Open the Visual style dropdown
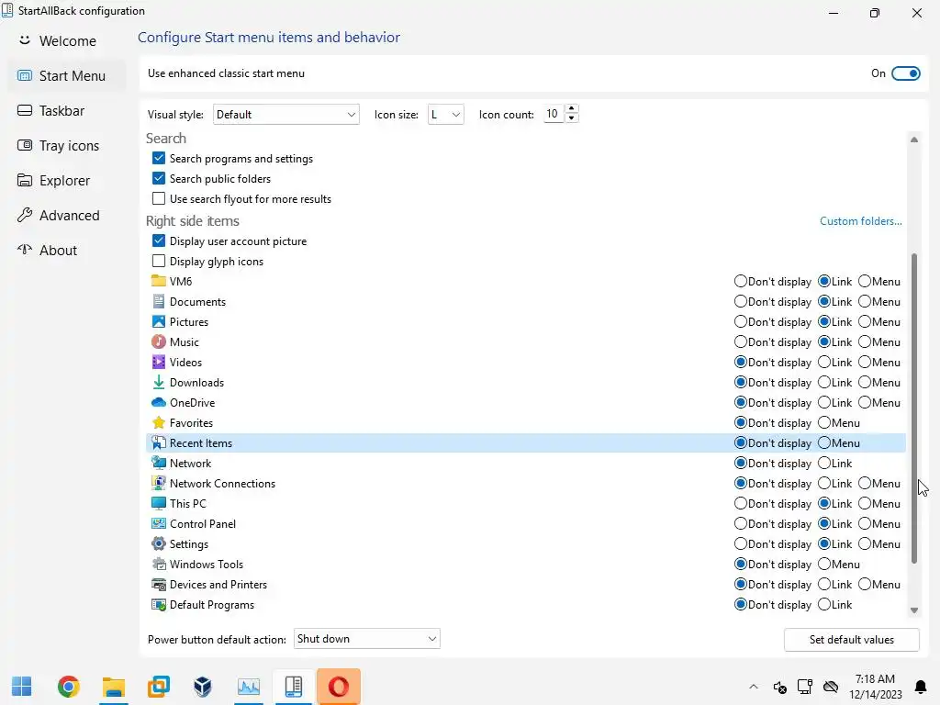 [286, 115]
